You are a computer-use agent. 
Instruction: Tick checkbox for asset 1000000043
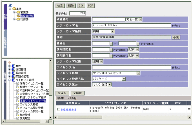59,109
